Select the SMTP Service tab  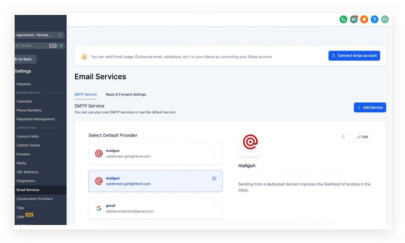pos(86,94)
